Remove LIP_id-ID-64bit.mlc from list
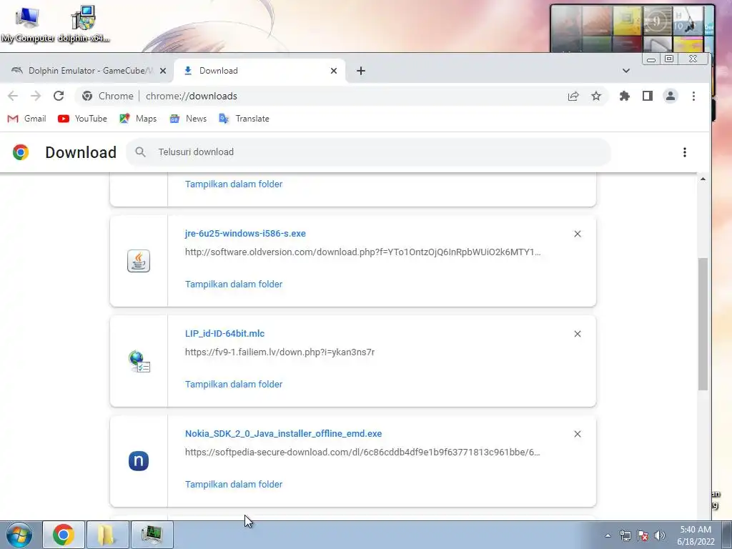The image size is (732, 549). click(578, 334)
